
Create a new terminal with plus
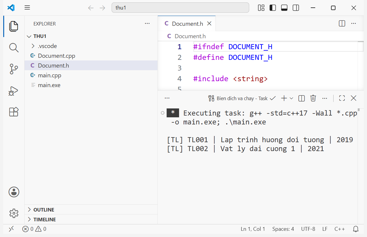[284, 98]
